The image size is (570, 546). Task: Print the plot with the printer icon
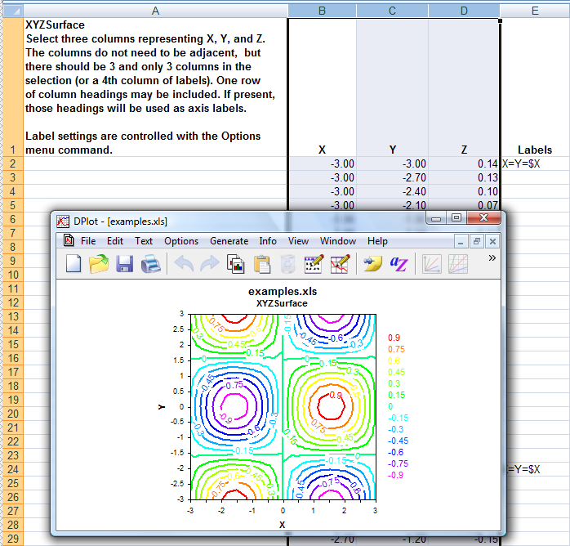pyautogui.click(x=150, y=264)
